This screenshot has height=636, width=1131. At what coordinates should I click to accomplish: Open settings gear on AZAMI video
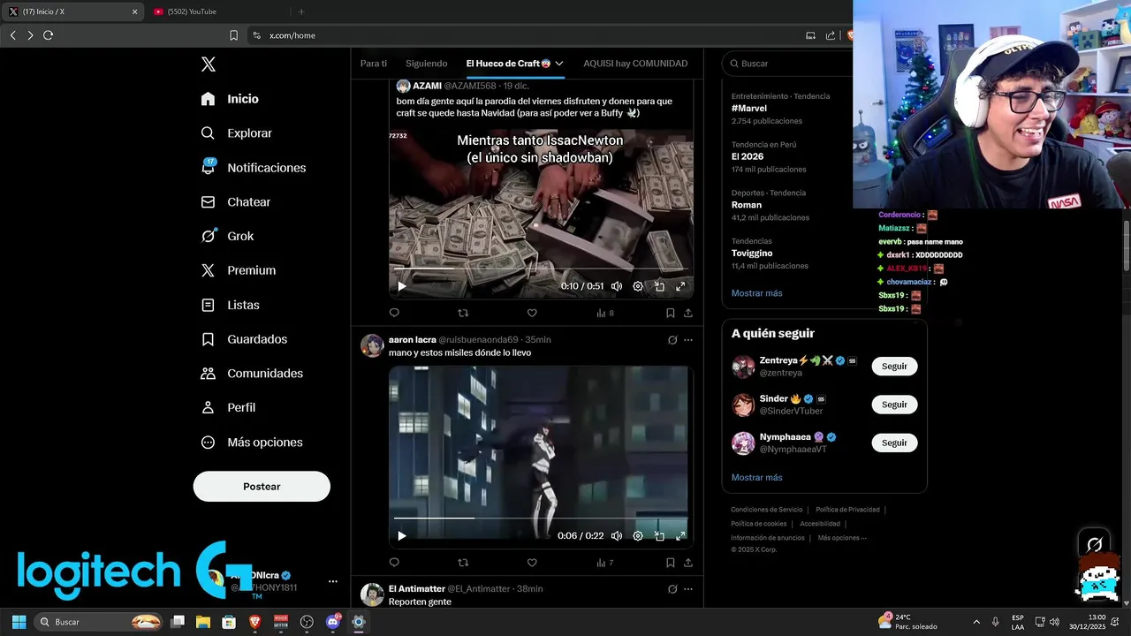point(638,286)
